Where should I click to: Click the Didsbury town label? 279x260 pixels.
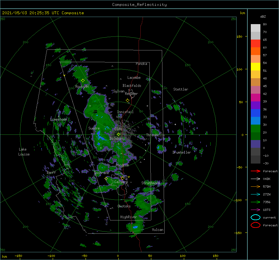pyautogui.click(x=117, y=139)
